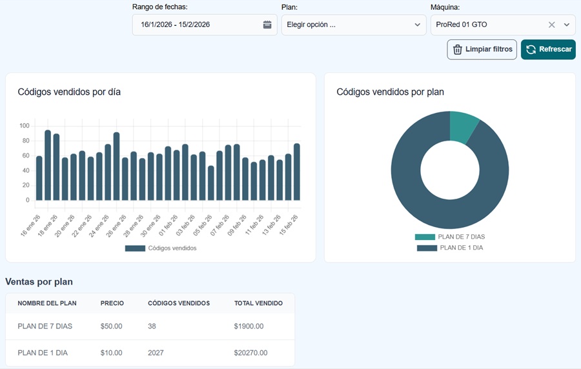The width and height of the screenshot is (581, 369).
Task: Click the teal PLAN DE 7 DIAS donut slice
Action: (x=463, y=124)
